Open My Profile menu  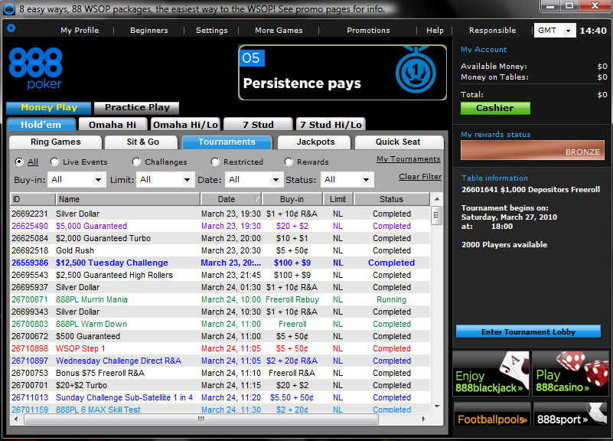point(80,30)
